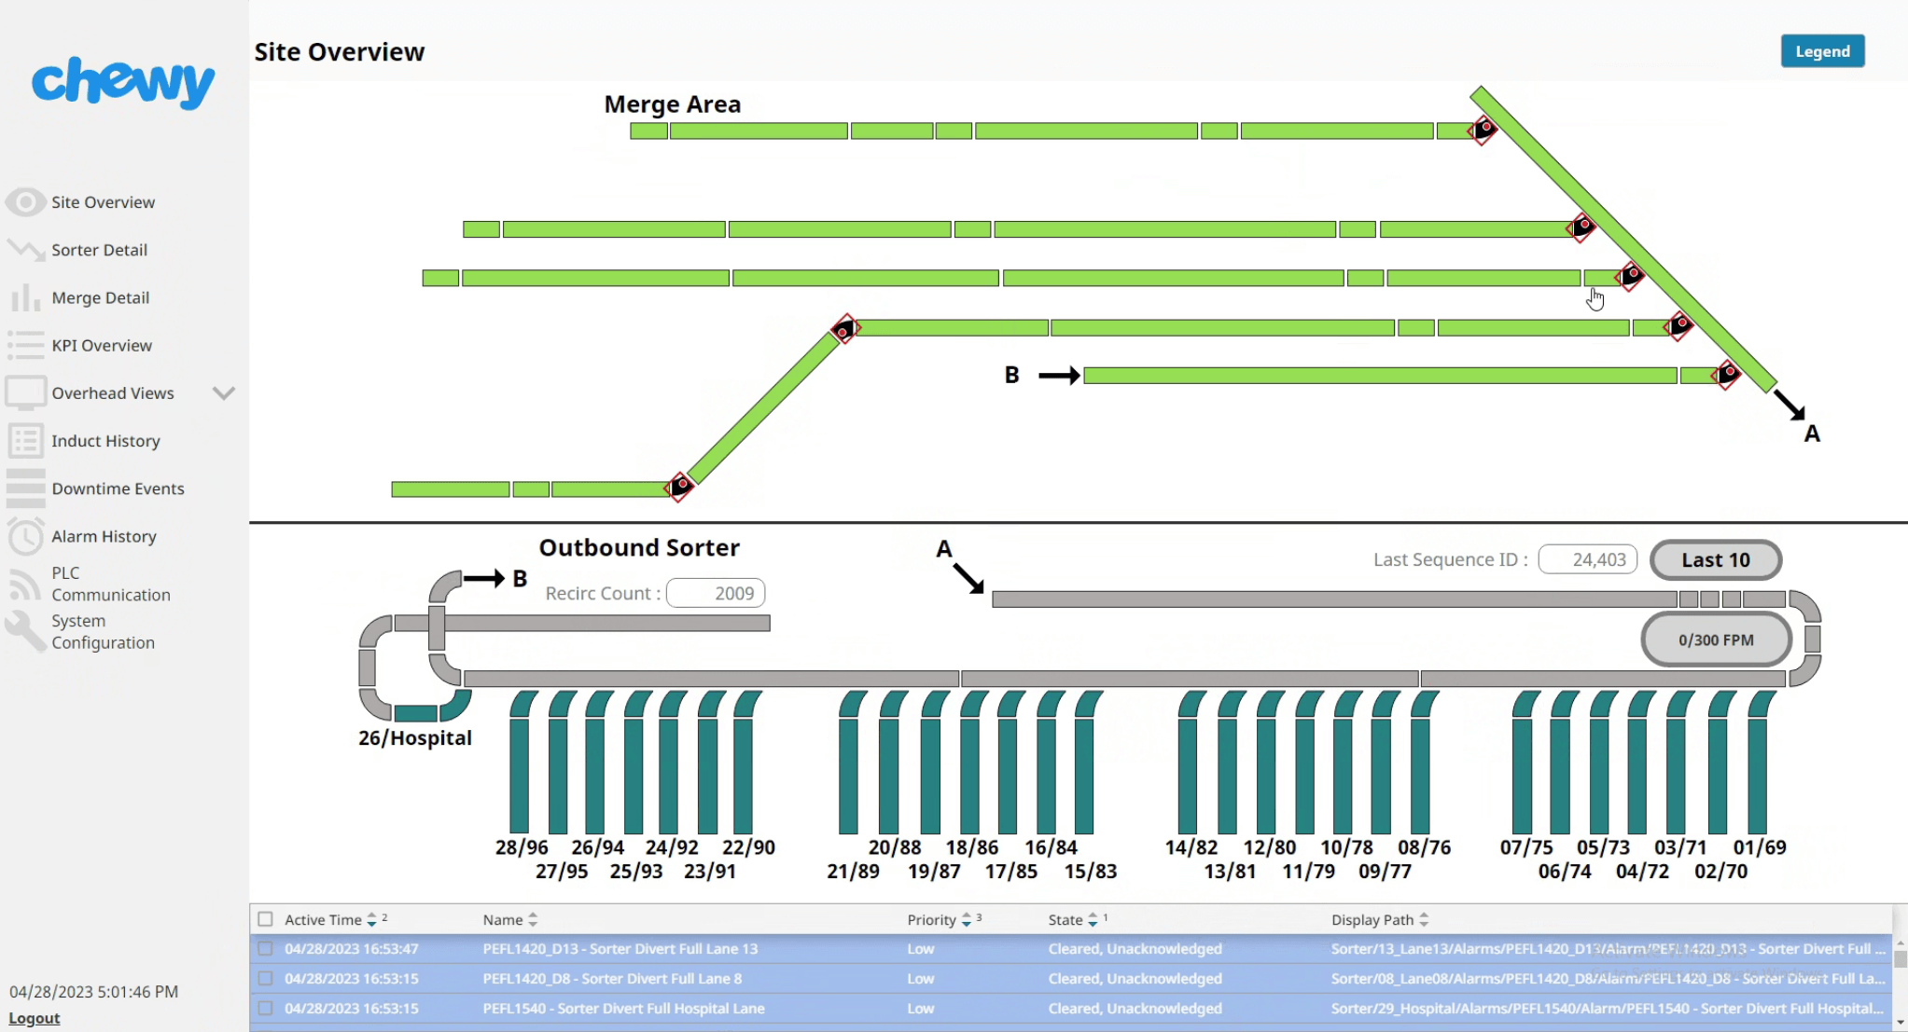Image resolution: width=1908 pixels, height=1032 pixels.
Task: Open the Legend button
Action: pyautogui.click(x=1822, y=51)
